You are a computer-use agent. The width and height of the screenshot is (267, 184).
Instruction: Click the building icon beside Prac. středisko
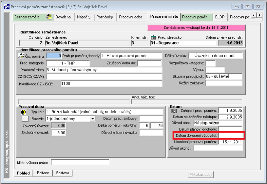153,37
